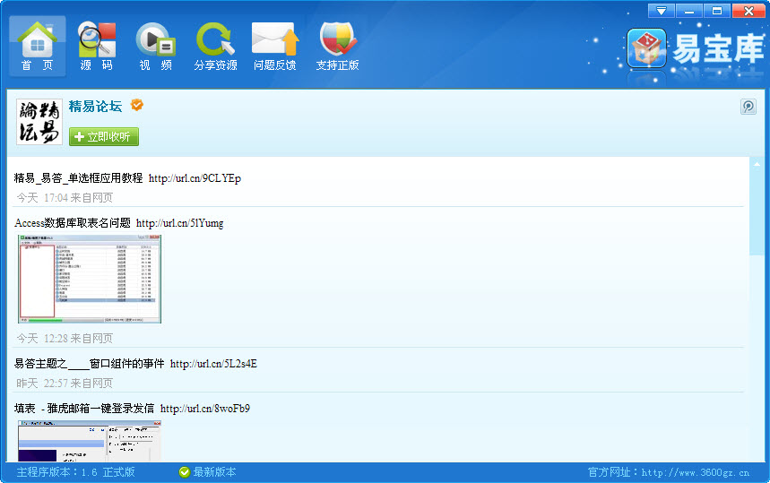Open the 视频 video section
Screen dimensions: 770x483
tap(156, 46)
